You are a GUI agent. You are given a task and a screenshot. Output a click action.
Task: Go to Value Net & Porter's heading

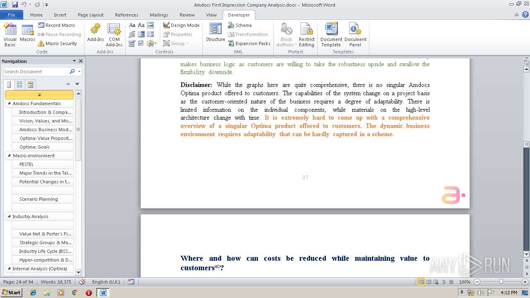click(x=43, y=234)
